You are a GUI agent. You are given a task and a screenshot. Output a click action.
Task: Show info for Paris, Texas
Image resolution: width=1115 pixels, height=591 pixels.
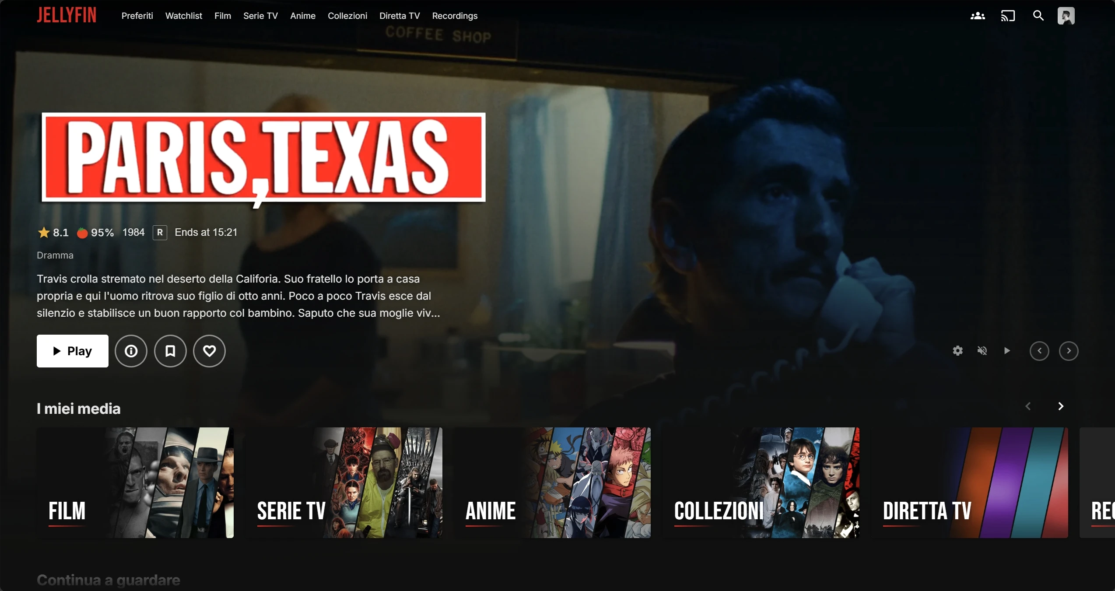[x=131, y=351]
